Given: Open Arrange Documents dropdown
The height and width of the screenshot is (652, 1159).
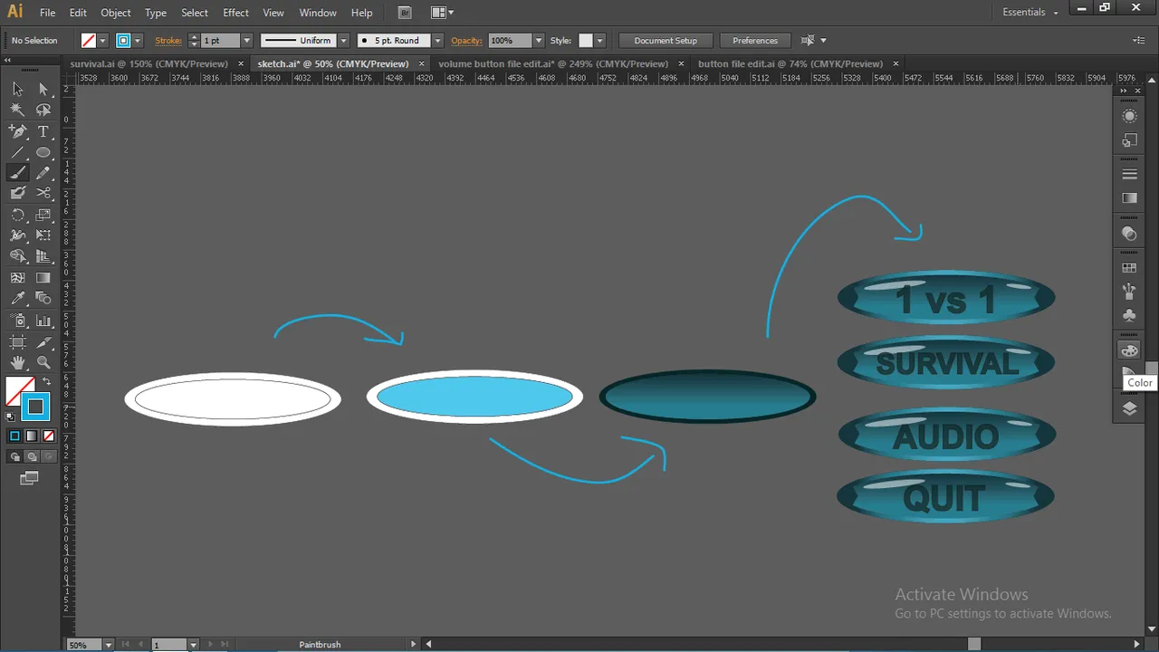Looking at the screenshot, I should [443, 13].
